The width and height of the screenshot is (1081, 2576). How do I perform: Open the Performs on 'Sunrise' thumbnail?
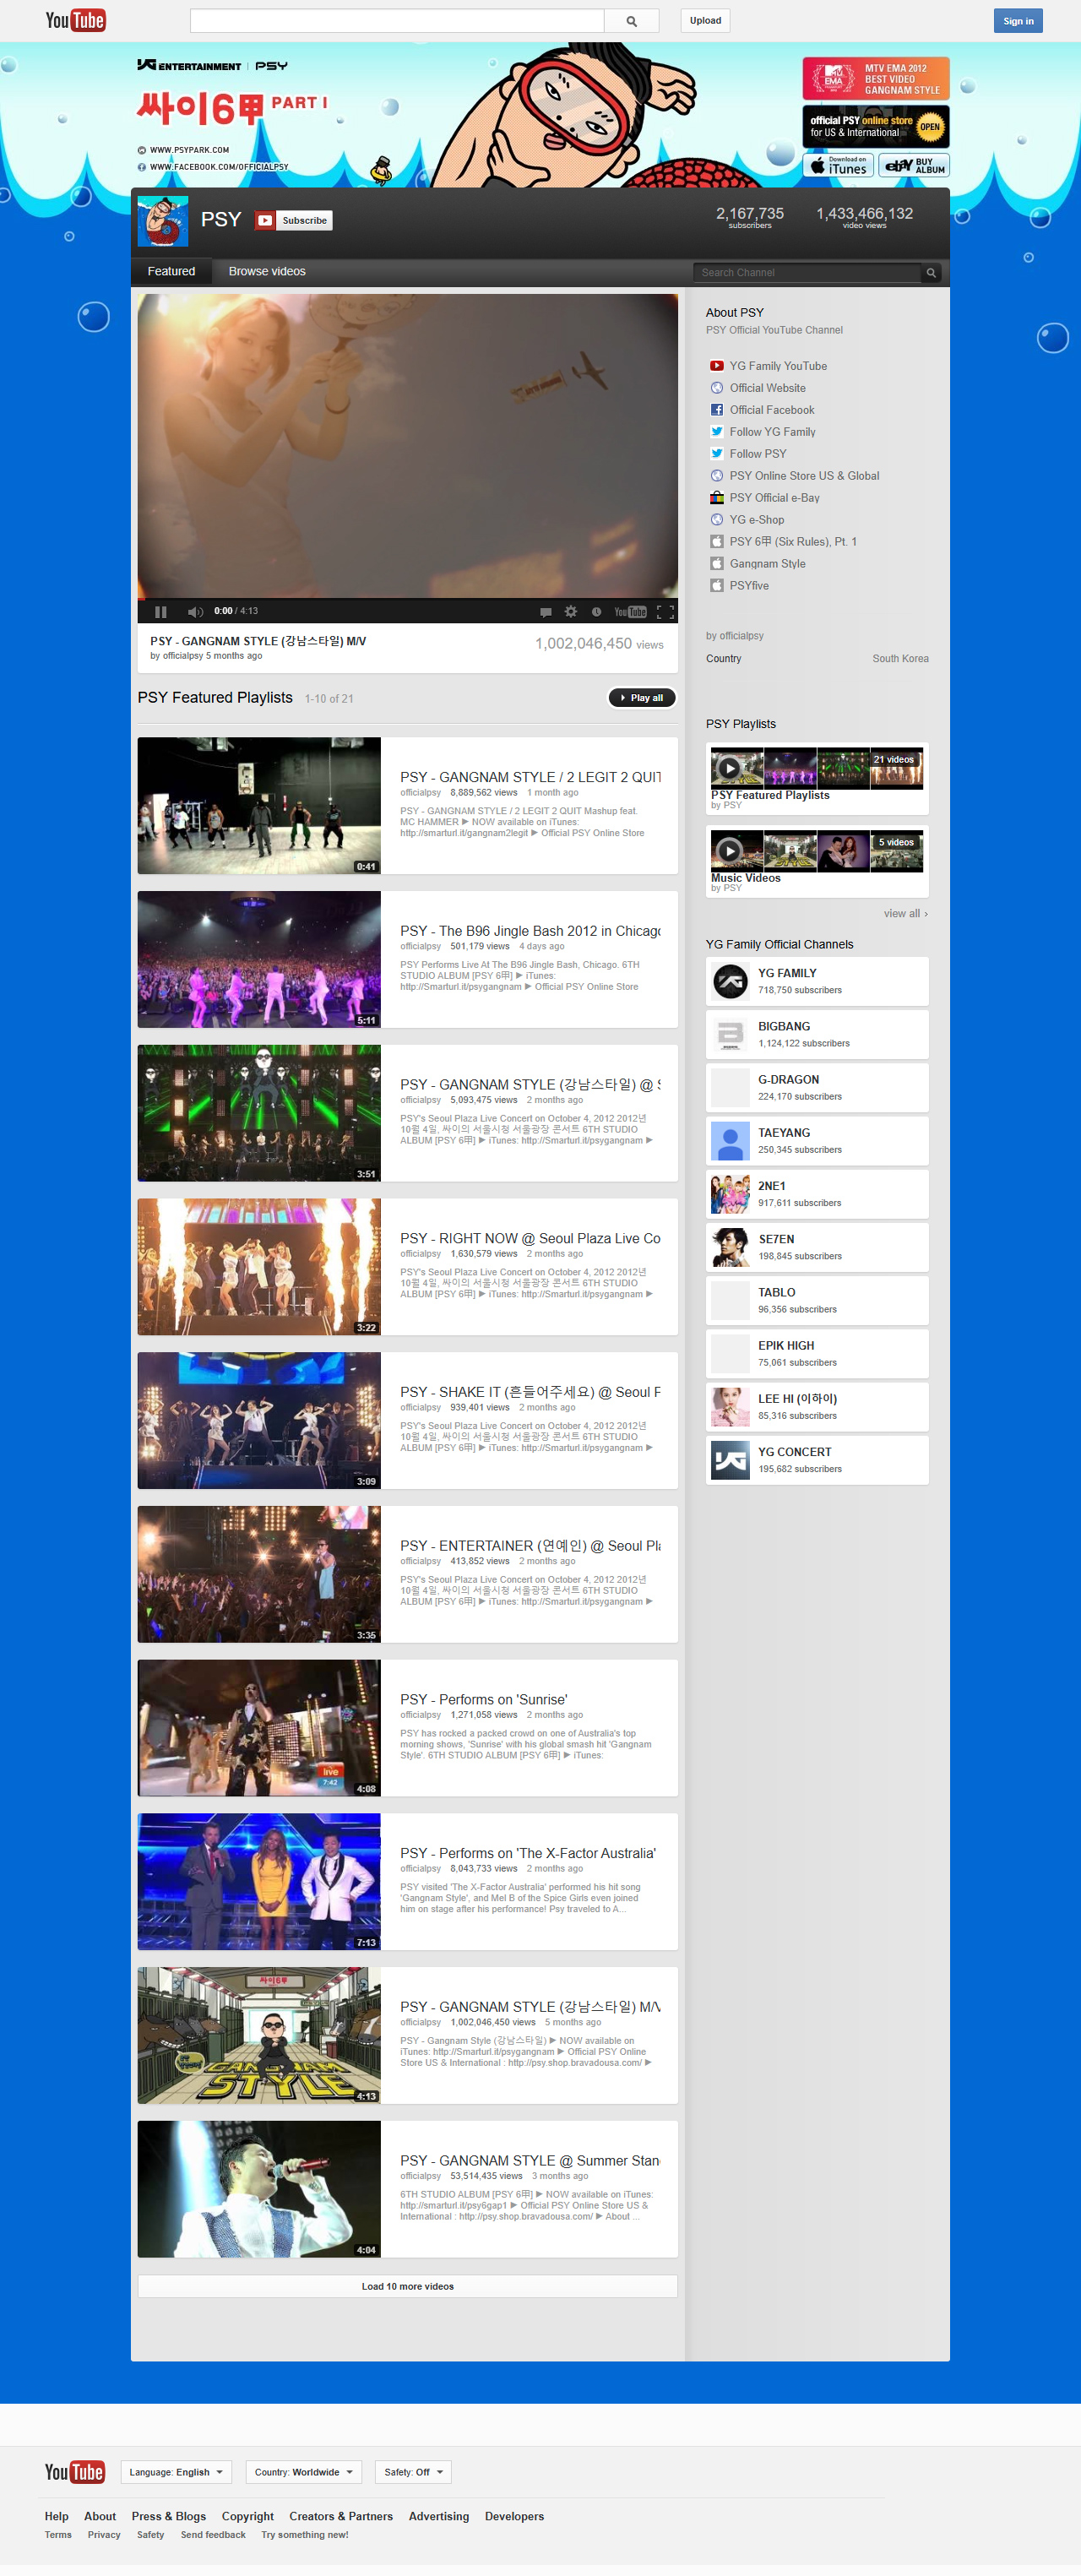259,1728
